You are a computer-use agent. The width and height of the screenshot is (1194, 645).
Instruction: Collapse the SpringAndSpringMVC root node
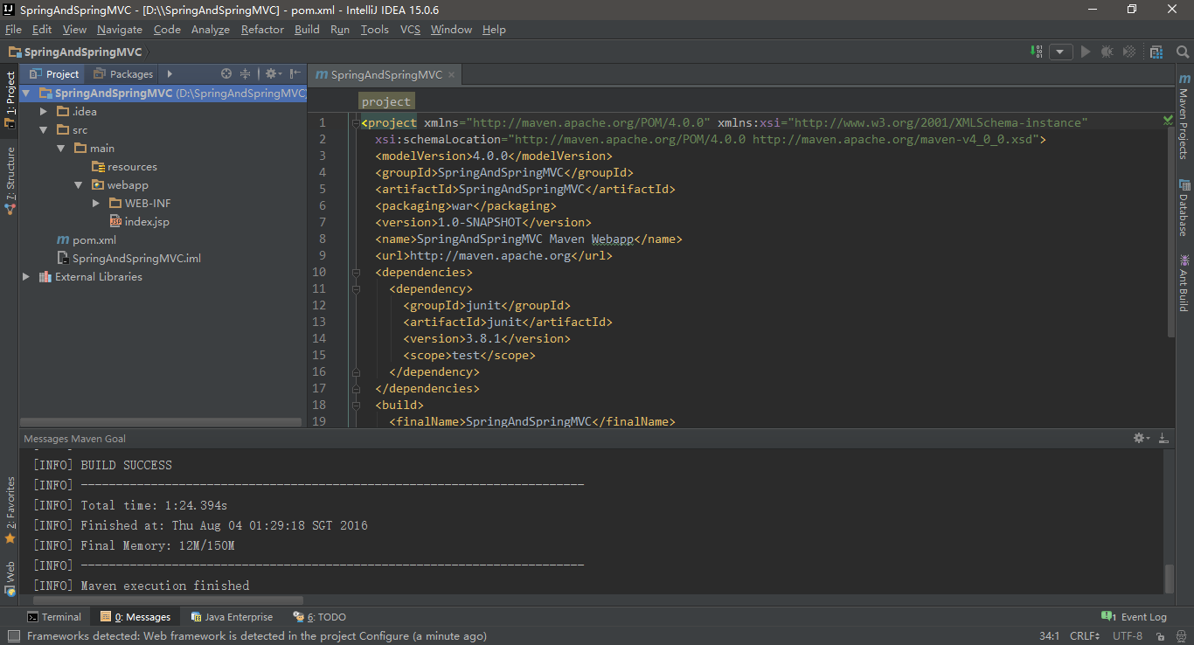pyautogui.click(x=26, y=93)
